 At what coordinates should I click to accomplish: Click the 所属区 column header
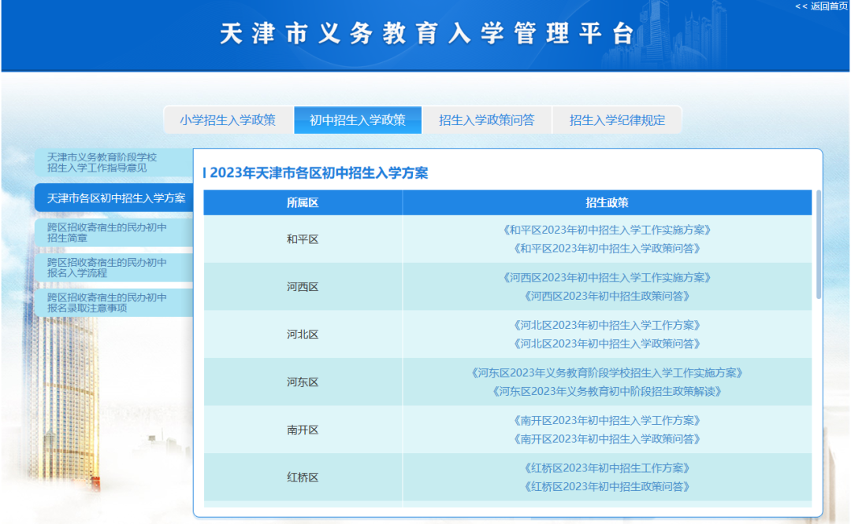pos(303,203)
